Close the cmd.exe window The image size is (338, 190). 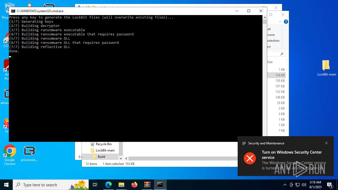(261, 11)
